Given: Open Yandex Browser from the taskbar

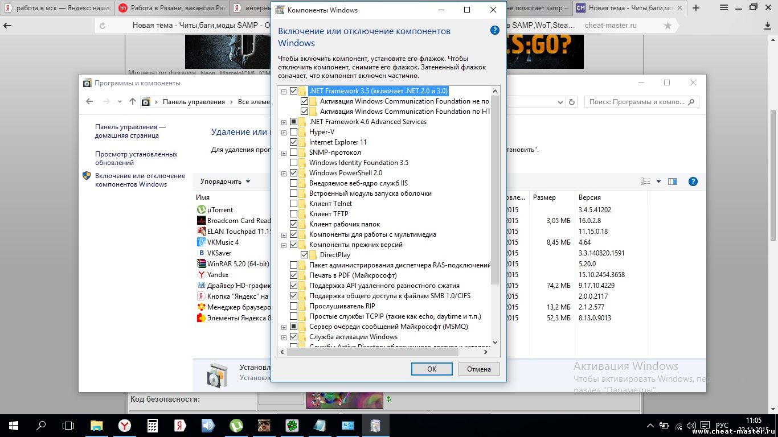Looking at the screenshot, I should [124, 425].
